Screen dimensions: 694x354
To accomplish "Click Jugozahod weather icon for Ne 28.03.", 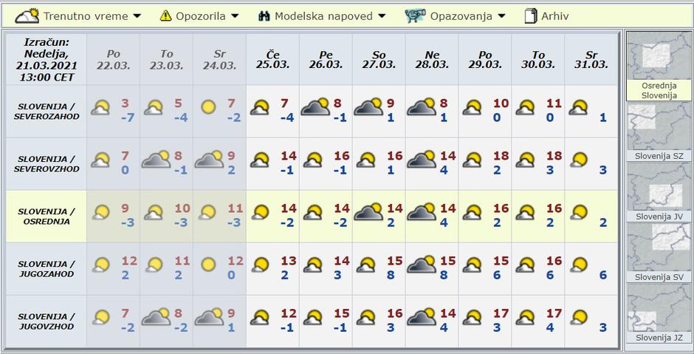I will click(421, 265).
